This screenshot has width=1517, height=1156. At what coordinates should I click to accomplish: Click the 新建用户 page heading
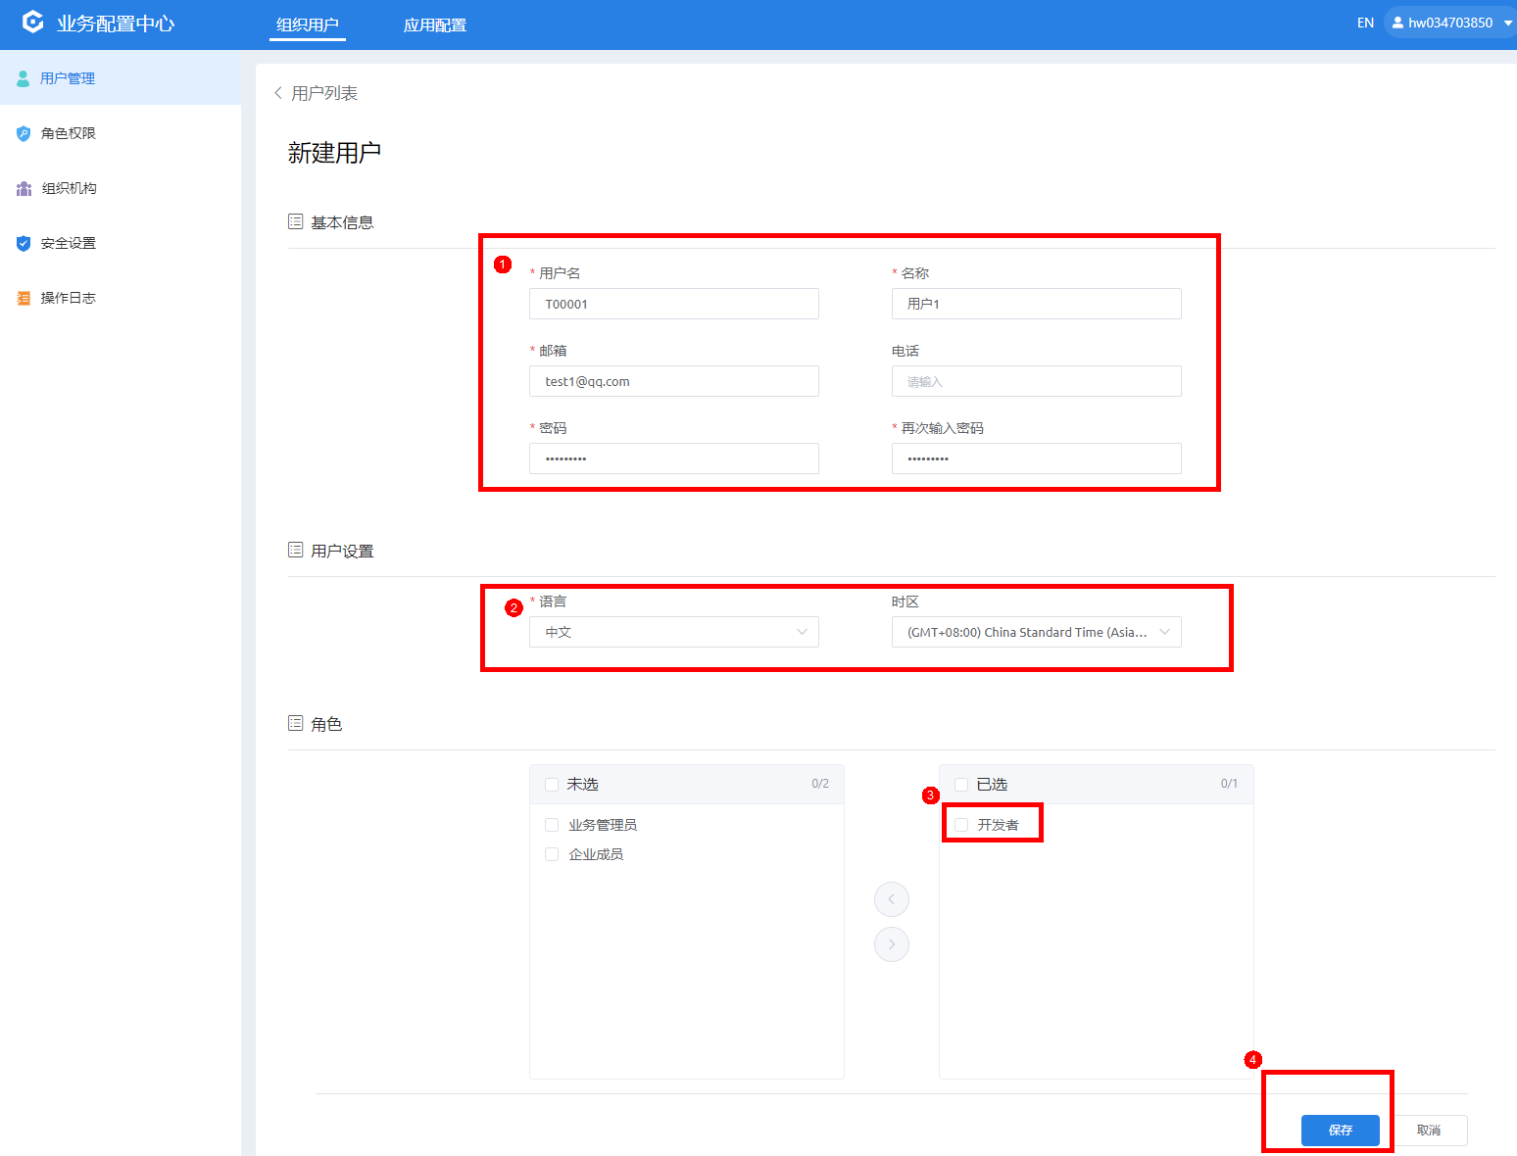[334, 153]
